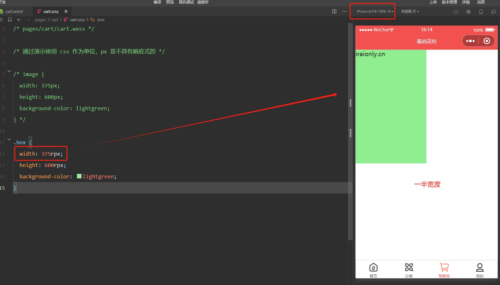The height and width of the screenshot is (285, 500).
Task: Collapse the commented image block fold arrow
Action: point(9,71)
